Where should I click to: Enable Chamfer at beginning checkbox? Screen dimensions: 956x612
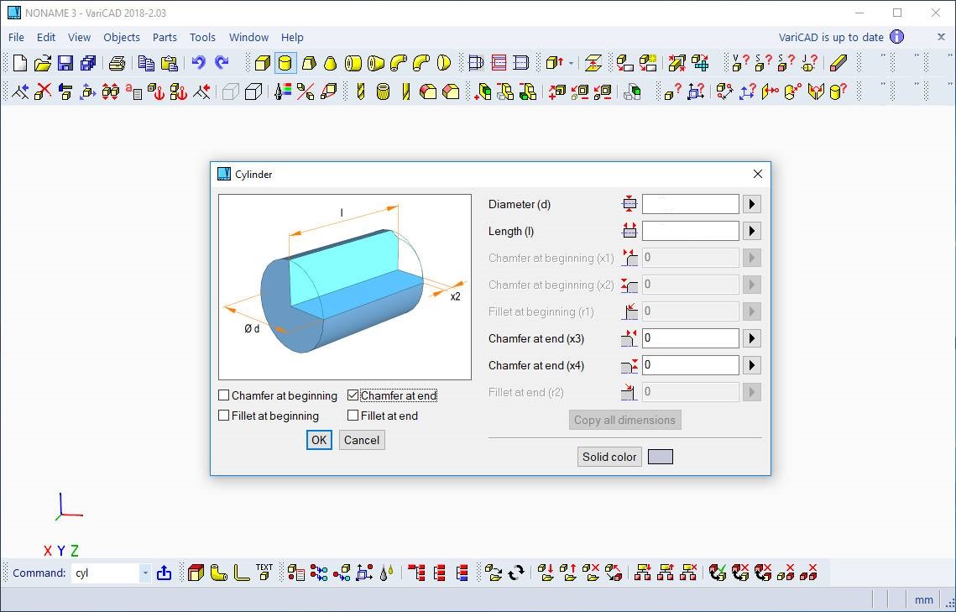tap(224, 395)
